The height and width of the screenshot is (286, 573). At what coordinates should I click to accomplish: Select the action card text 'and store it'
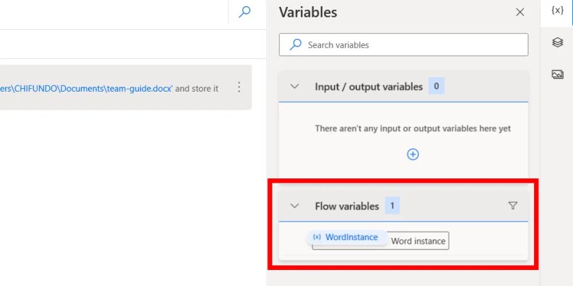[197, 88]
